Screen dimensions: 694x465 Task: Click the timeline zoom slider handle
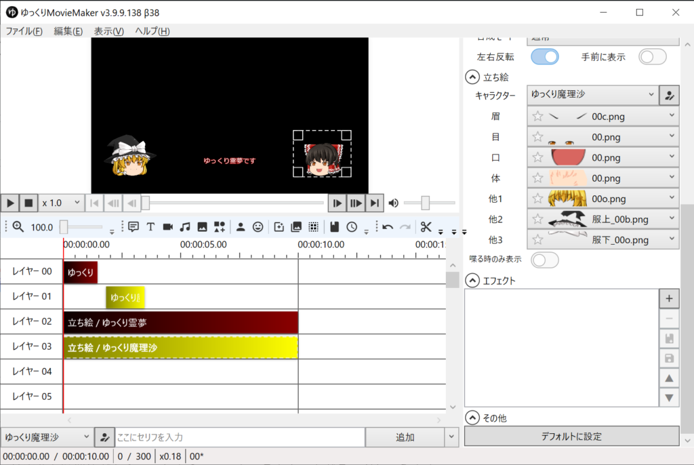[x=64, y=227]
